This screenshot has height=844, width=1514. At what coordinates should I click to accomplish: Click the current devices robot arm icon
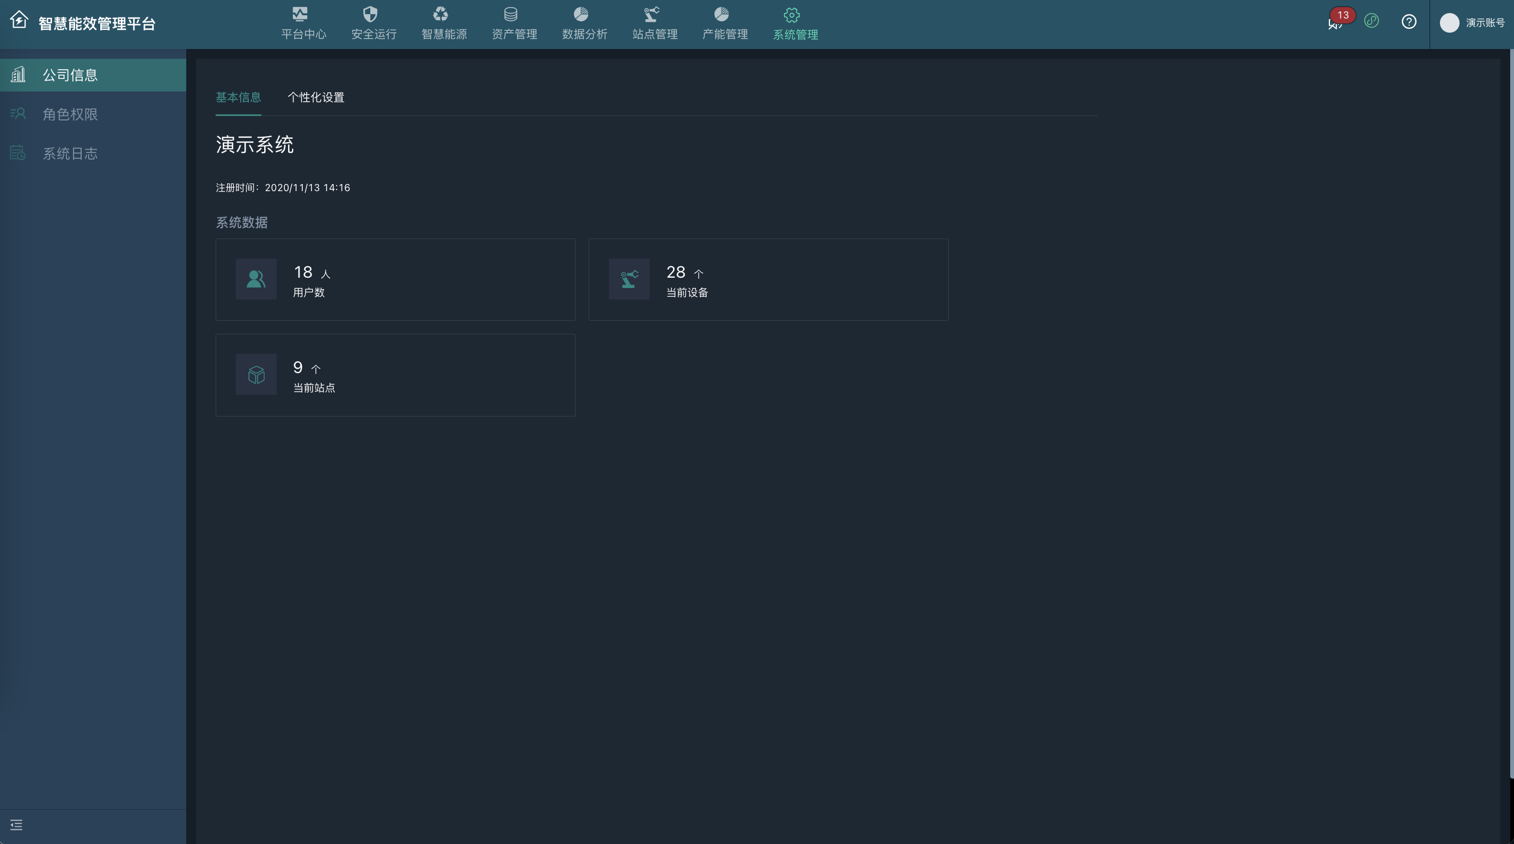629,279
